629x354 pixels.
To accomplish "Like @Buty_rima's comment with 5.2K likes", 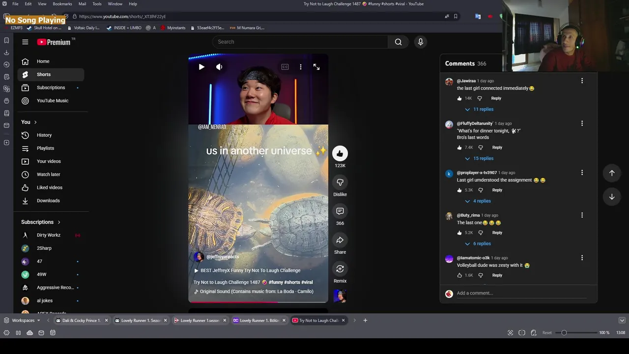I will click(x=460, y=233).
